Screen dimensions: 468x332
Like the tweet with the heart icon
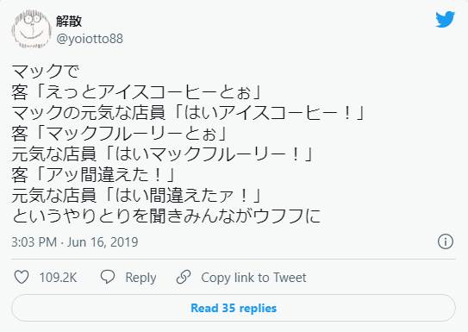pyautogui.click(x=22, y=277)
